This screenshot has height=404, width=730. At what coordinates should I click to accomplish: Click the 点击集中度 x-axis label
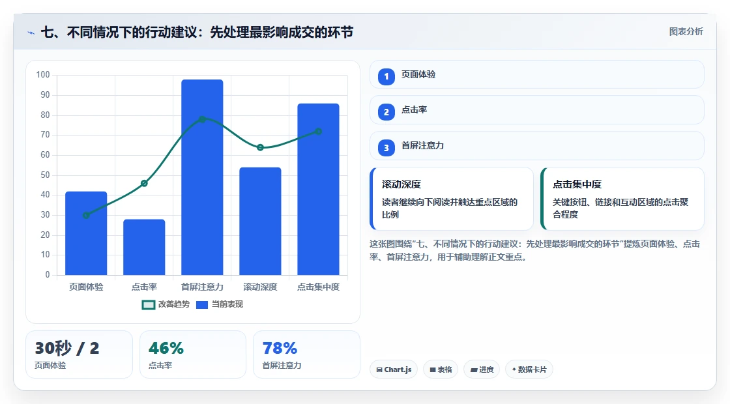coord(319,287)
